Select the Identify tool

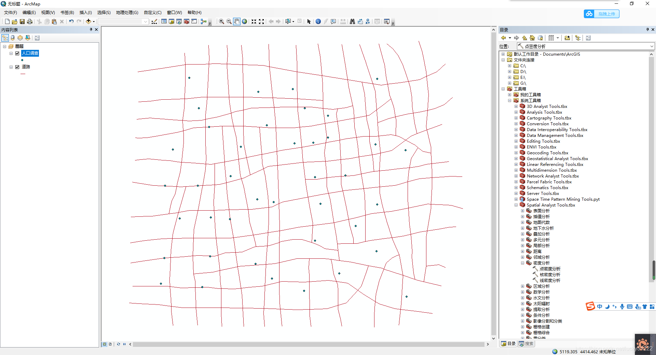318,22
